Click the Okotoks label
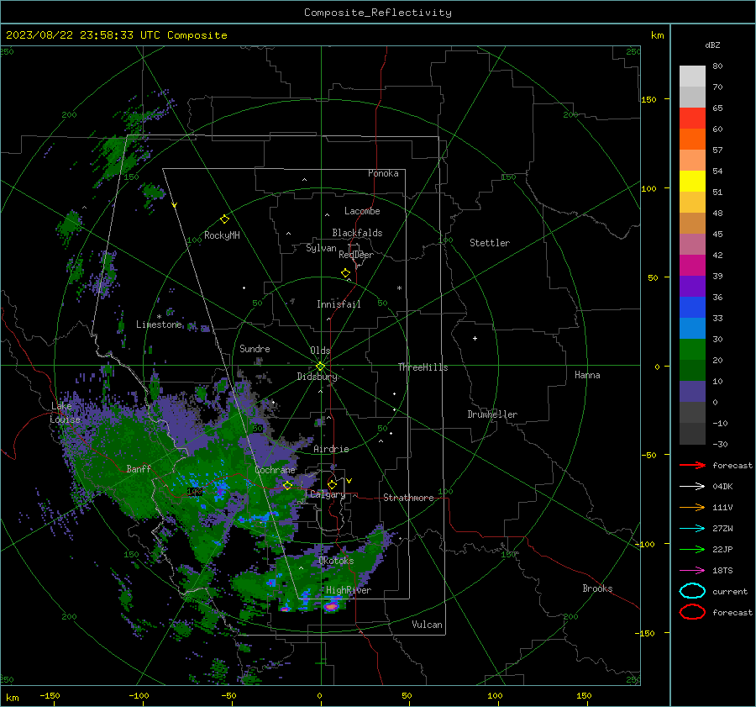 pyautogui.click(x=336, y=561)
